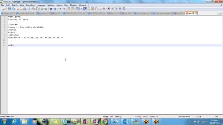Open the Plugins menu
Image resolution: width=223 pixels, height=125 pixels.
[73, 5]
